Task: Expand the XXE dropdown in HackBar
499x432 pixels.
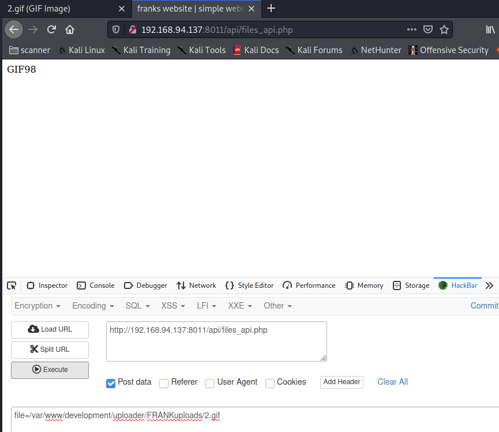Action: click(240, 306)
